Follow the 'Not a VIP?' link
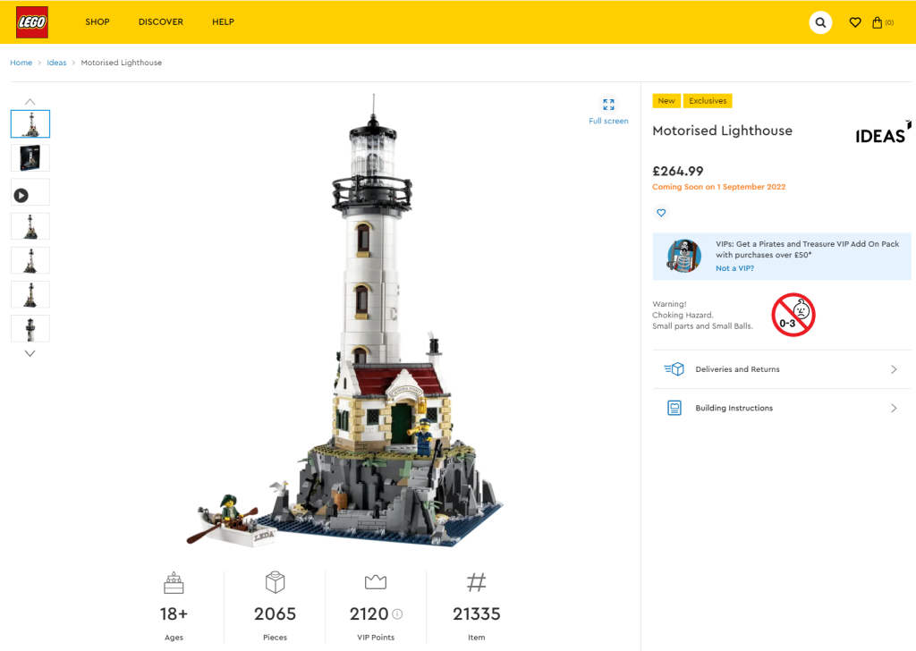This screenshot has width=916, height=651. click(734, 268)
